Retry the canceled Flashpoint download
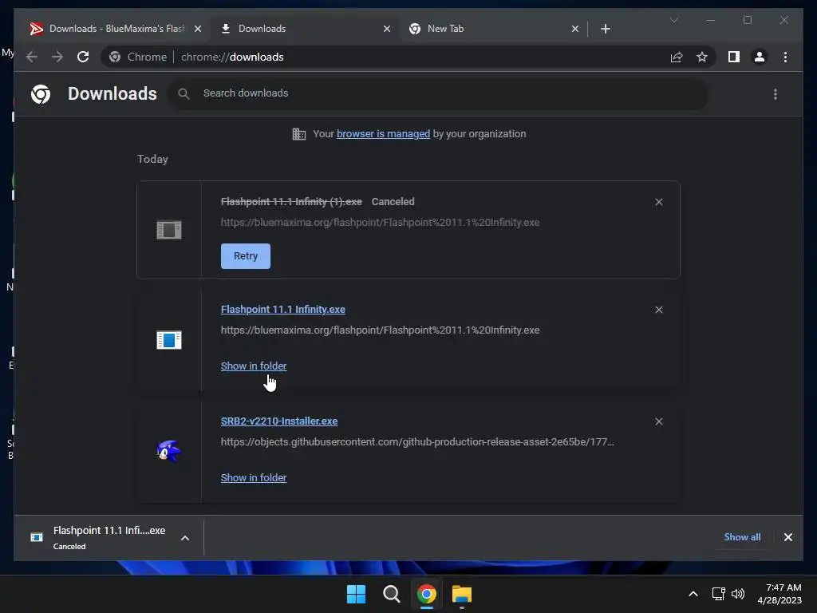 tap(246, 256)
